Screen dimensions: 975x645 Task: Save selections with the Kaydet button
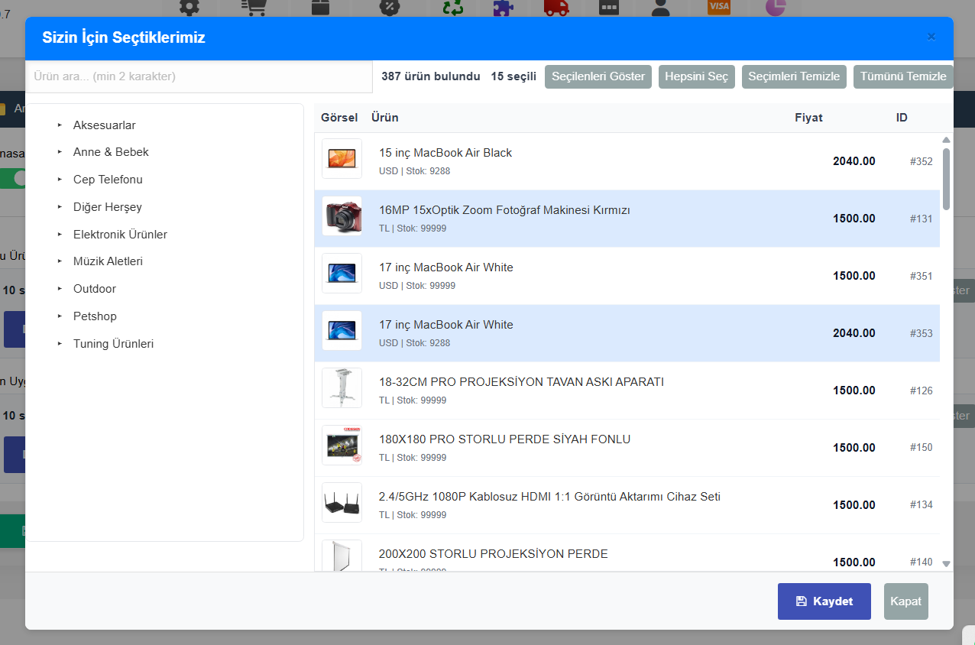coord(824,601)
